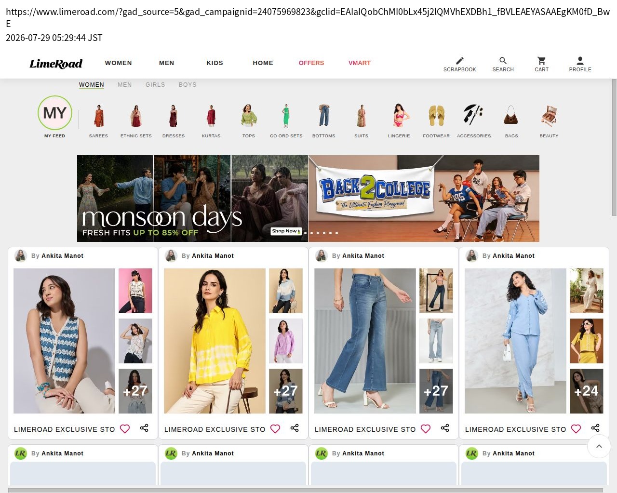
Task: Open the monsoon days banner
Action: (192, 199)
